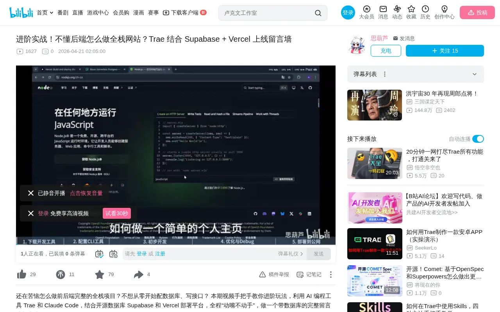Click the video title 进阶实战 text

(154, 39)
